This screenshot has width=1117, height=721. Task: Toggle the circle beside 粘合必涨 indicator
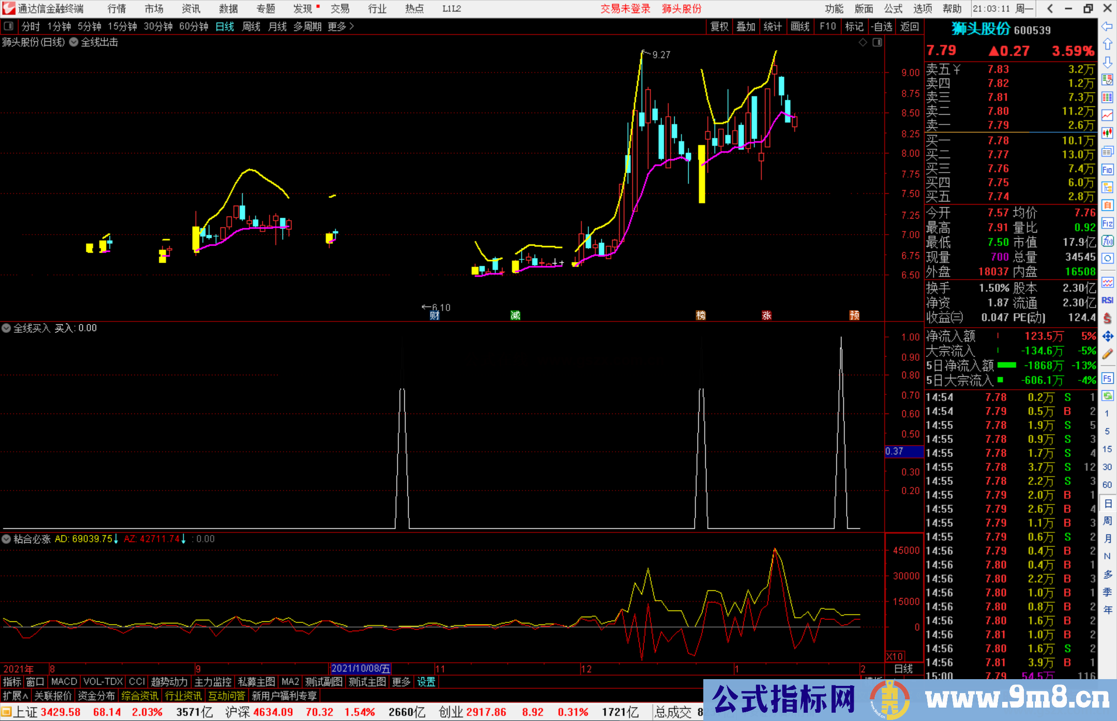coord(6,539)
